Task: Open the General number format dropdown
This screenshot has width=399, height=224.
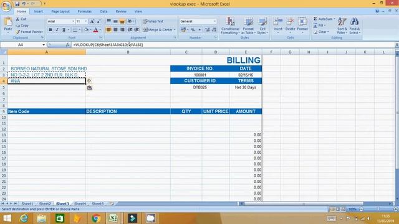Action: click(x=214, y=21)
